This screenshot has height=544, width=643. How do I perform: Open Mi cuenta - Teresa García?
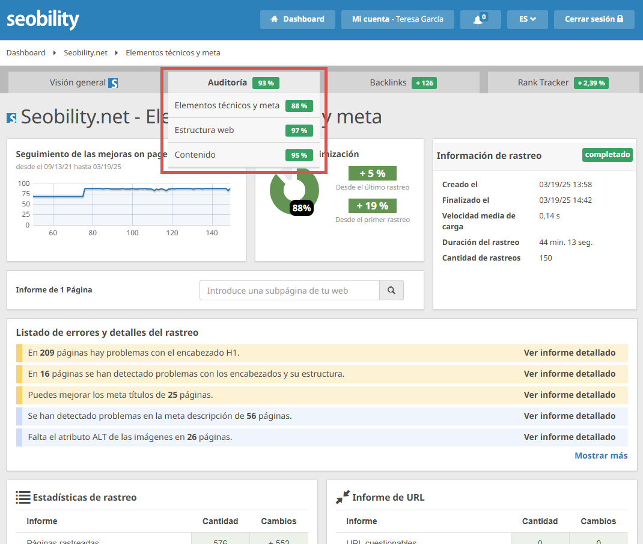(x=397, y=19)
